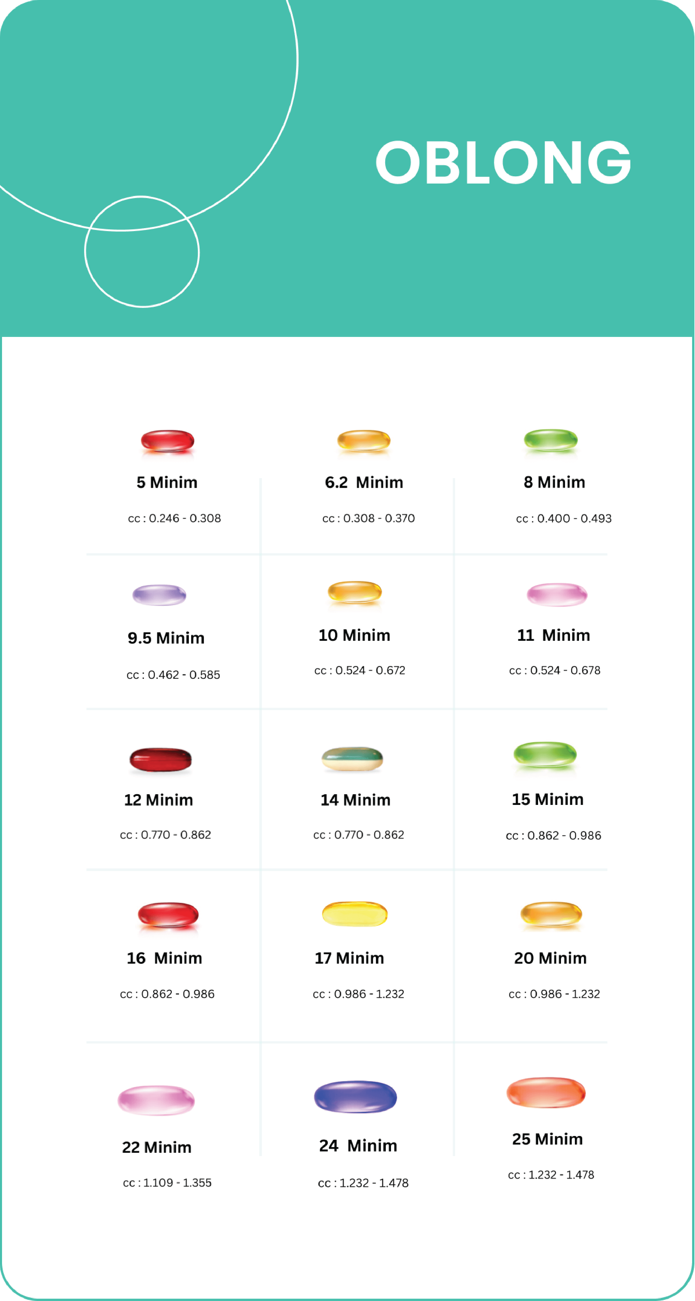Viewport: 695px width, 1301px height.
Task: Select the pink 22 Minim capsule
Action: pos(156,1100)
